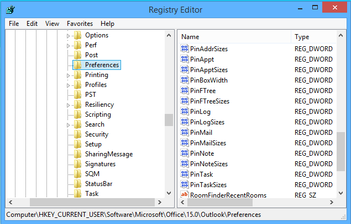The height and width of the screenshot is (224, 351).
Task: Select the SQM key in the tree
Action: click(x=92, y=174)
